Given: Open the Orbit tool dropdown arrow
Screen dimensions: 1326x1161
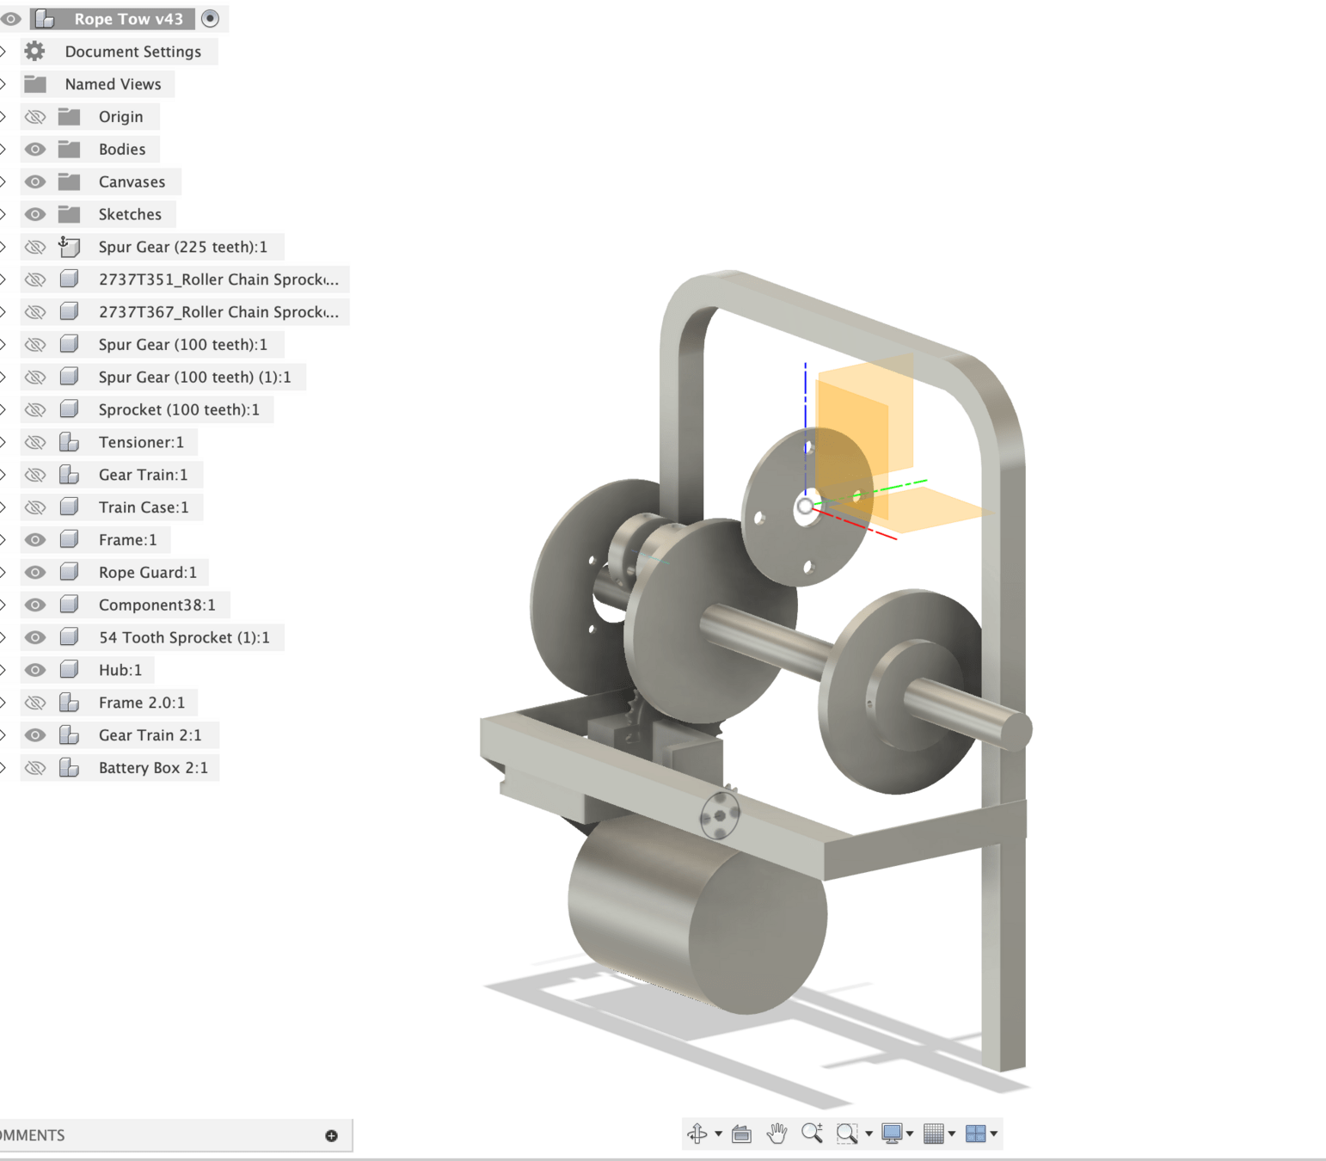Looking at the screenshot, I should pos(718,1134).
